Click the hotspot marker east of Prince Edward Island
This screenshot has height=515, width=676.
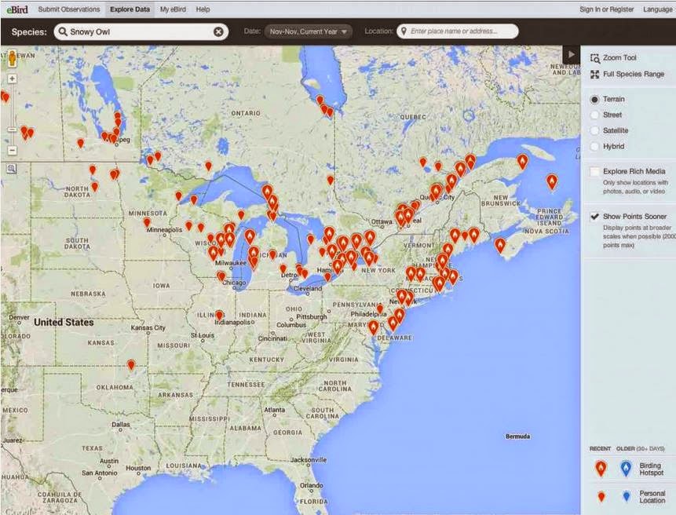point(552,182)
